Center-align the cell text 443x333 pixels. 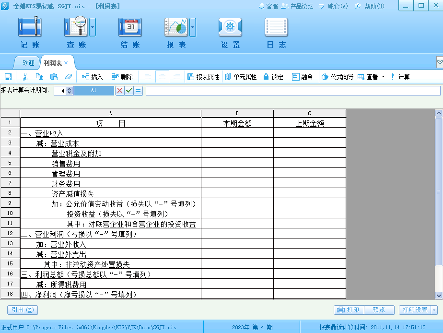pos(162,77)
